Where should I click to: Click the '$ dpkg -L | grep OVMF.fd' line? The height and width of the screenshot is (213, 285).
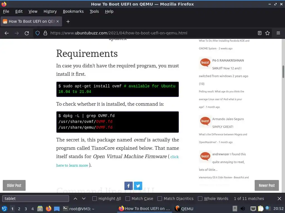tap(86, 116)
